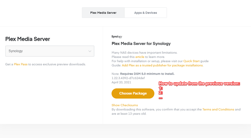The image size is (251, 138).
Task: Click the Requires DSM 5.0 minimum note
Action: [147, 74]
